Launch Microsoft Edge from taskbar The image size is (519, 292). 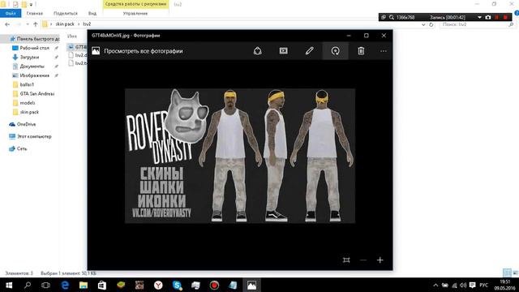coord(65,285)
